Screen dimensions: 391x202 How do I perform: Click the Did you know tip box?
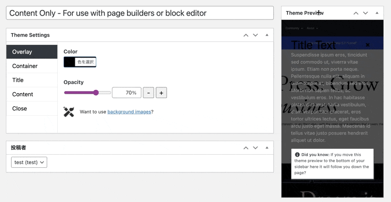point(332,163)
